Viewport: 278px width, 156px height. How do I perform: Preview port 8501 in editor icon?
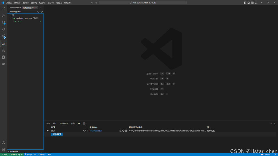tap(127, 131)
